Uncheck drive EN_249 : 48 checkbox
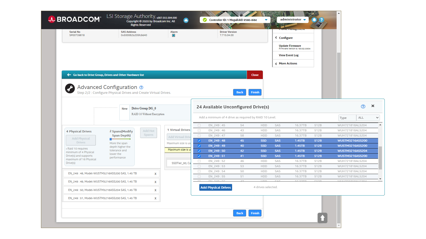The image size is (426, 239). click(x=199, y=141)
